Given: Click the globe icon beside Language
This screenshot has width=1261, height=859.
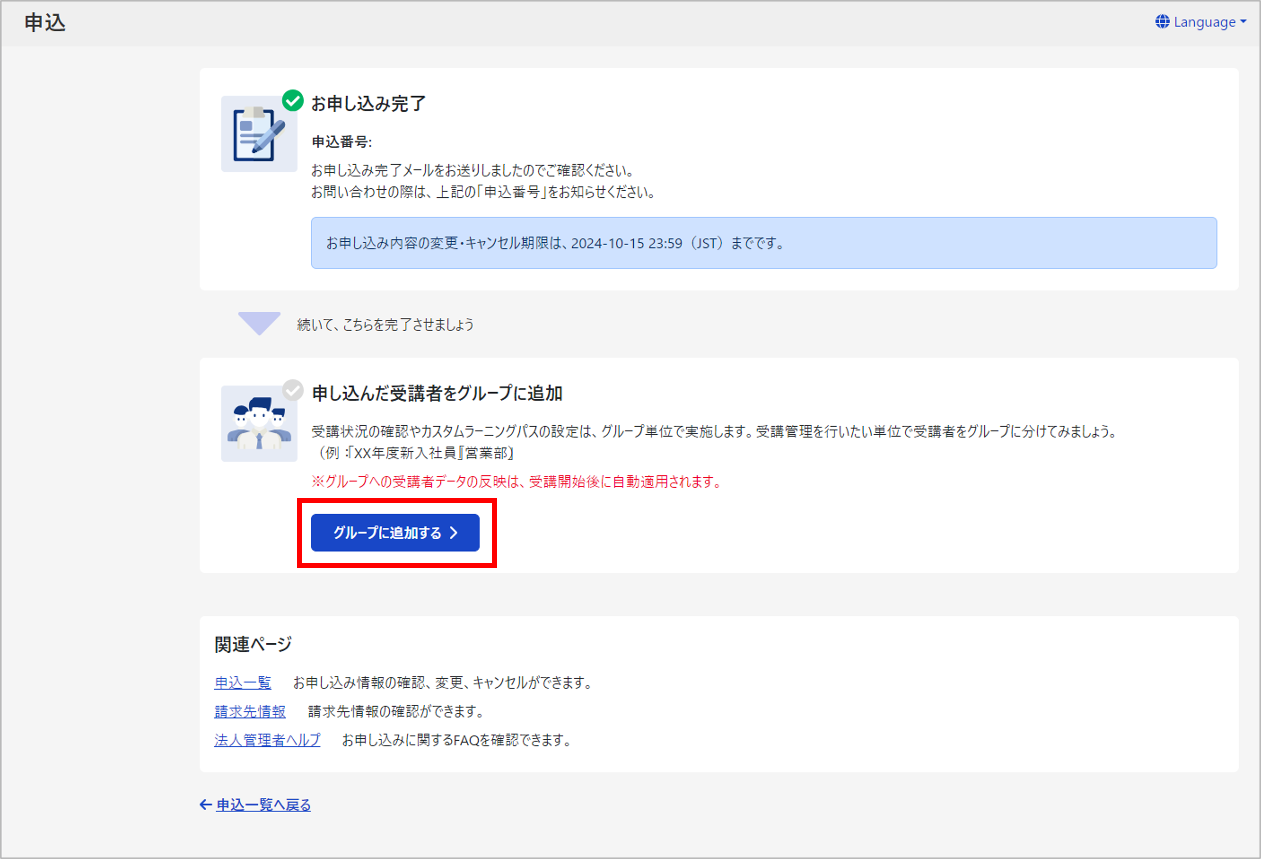Looking at the screenshot, I should coord(1162,22).
